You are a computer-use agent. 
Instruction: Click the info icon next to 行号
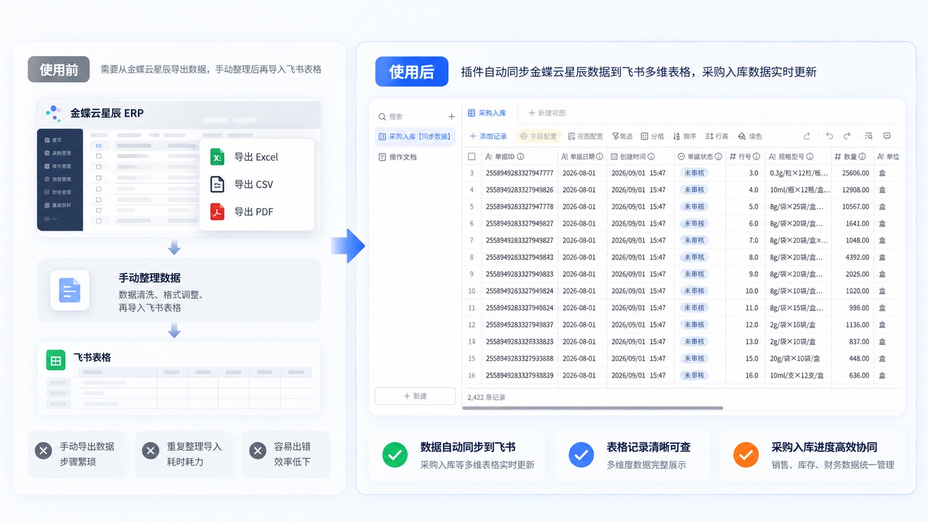[756, 156]
